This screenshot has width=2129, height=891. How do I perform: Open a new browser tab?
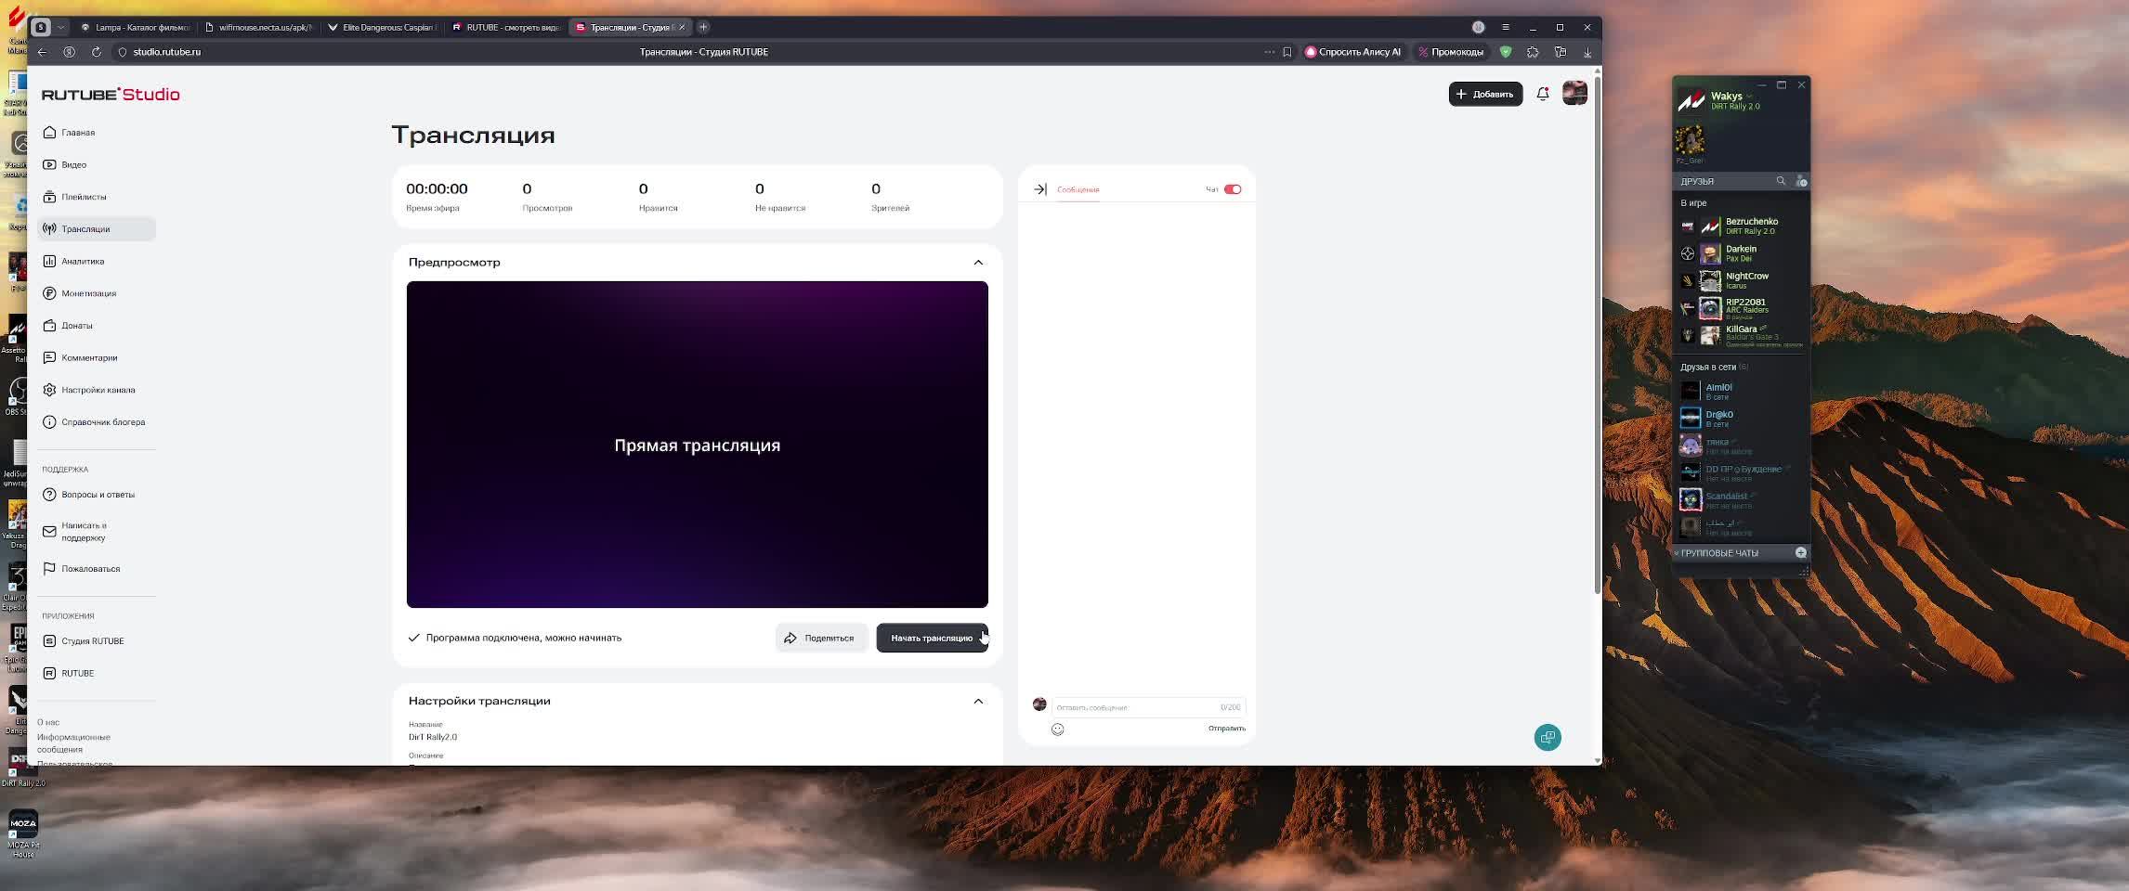[x=703, y=27]
